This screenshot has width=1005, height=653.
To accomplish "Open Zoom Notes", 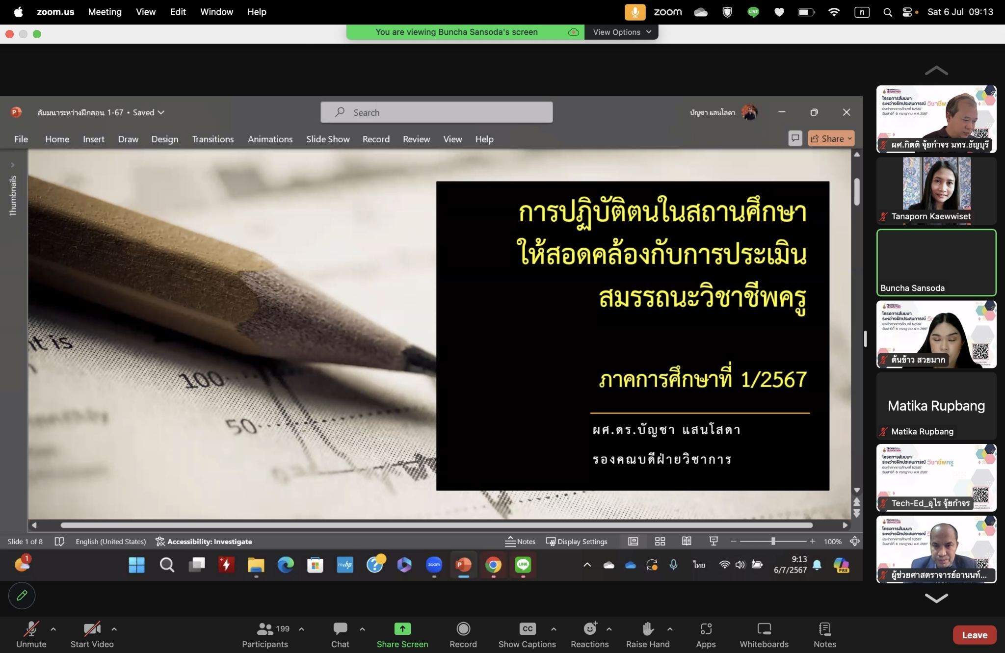I will coord(824,635).
